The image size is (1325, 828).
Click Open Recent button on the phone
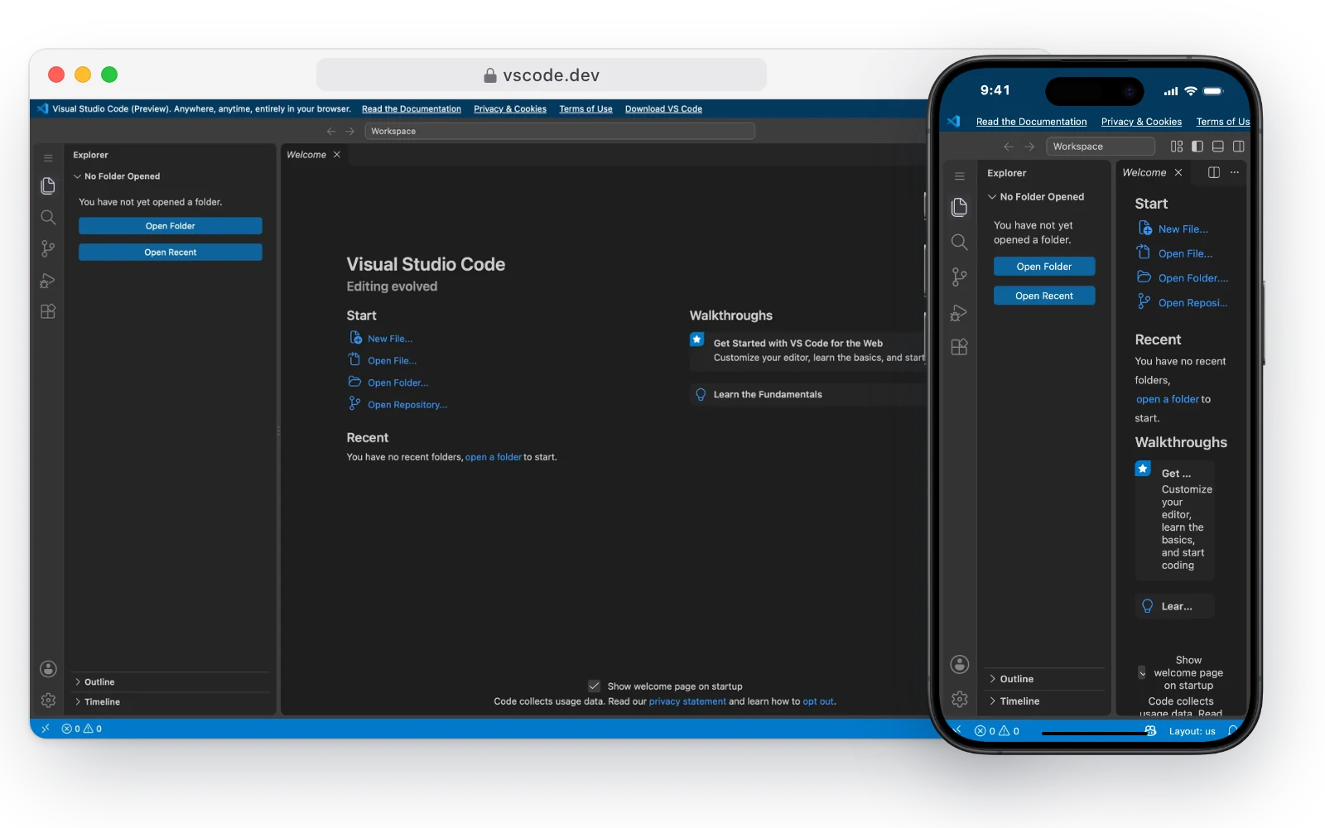click(x=1044, y=296)
